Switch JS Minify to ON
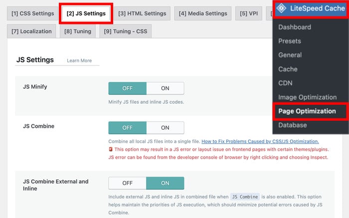This screenshot has width=349, height=218. coord(165,88)
